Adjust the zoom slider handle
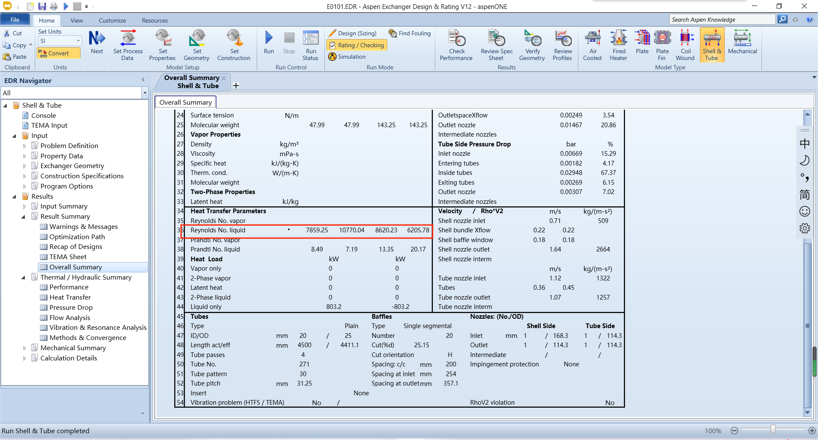The image size is (818, 440). click(773, 429)
